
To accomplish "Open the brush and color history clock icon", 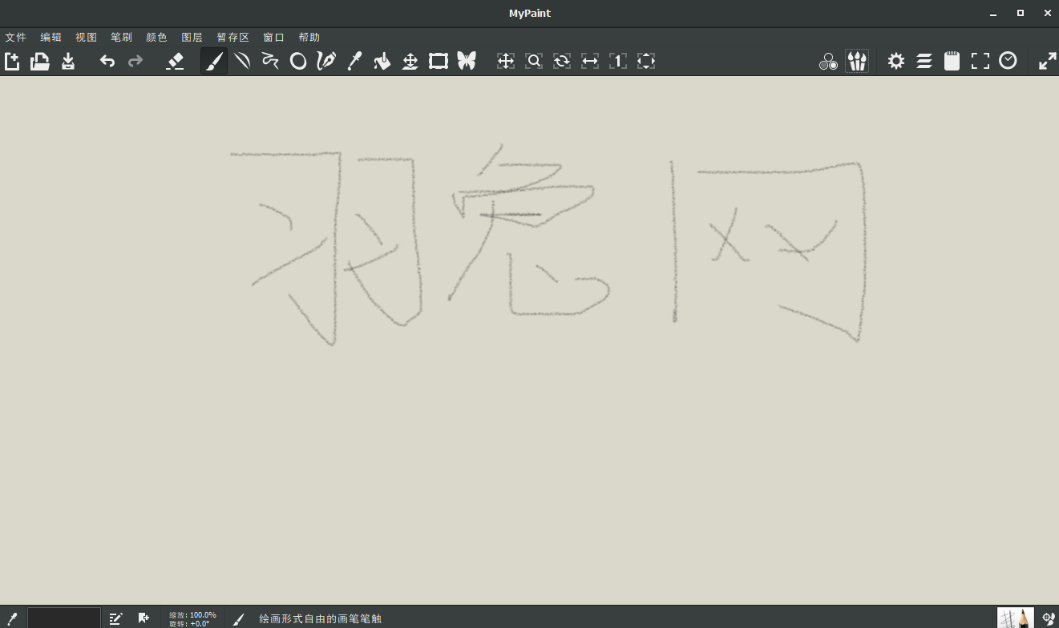I will [1008, 61].
